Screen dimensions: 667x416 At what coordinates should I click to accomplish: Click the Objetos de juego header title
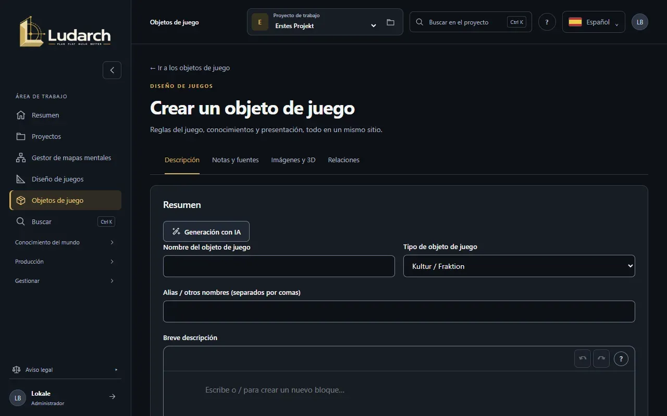tap(175, 22)
